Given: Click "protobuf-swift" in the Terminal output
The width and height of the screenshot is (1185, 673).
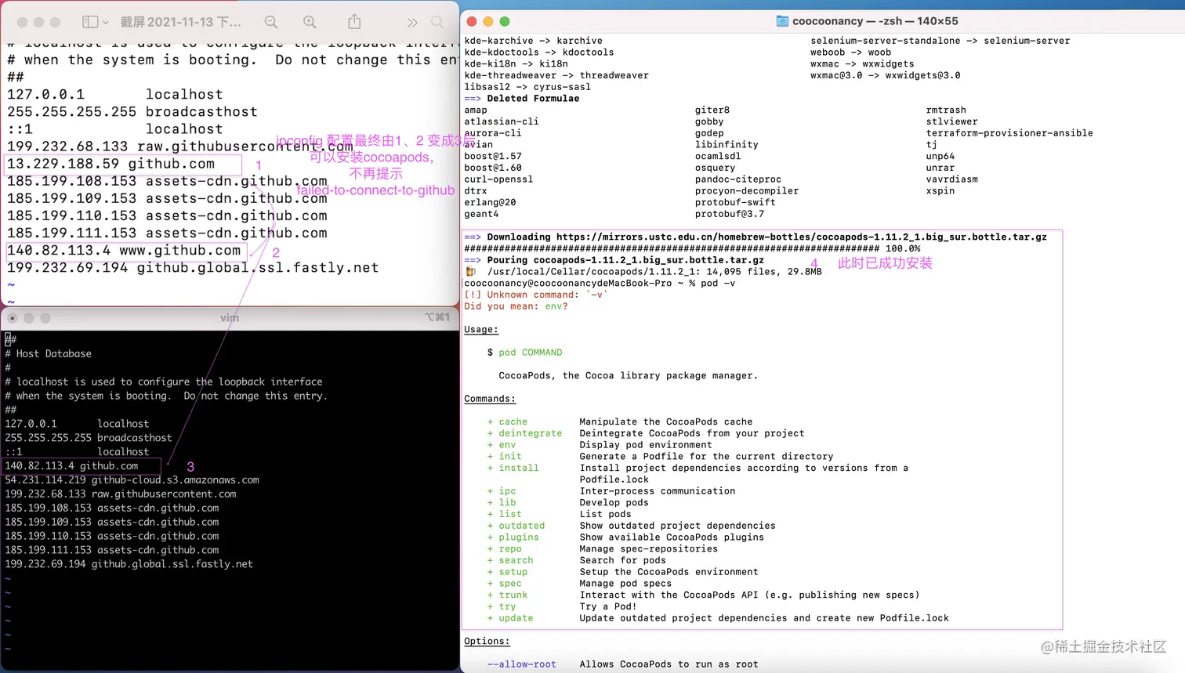Looking at the screenshot, I should [x=735, y=203].
